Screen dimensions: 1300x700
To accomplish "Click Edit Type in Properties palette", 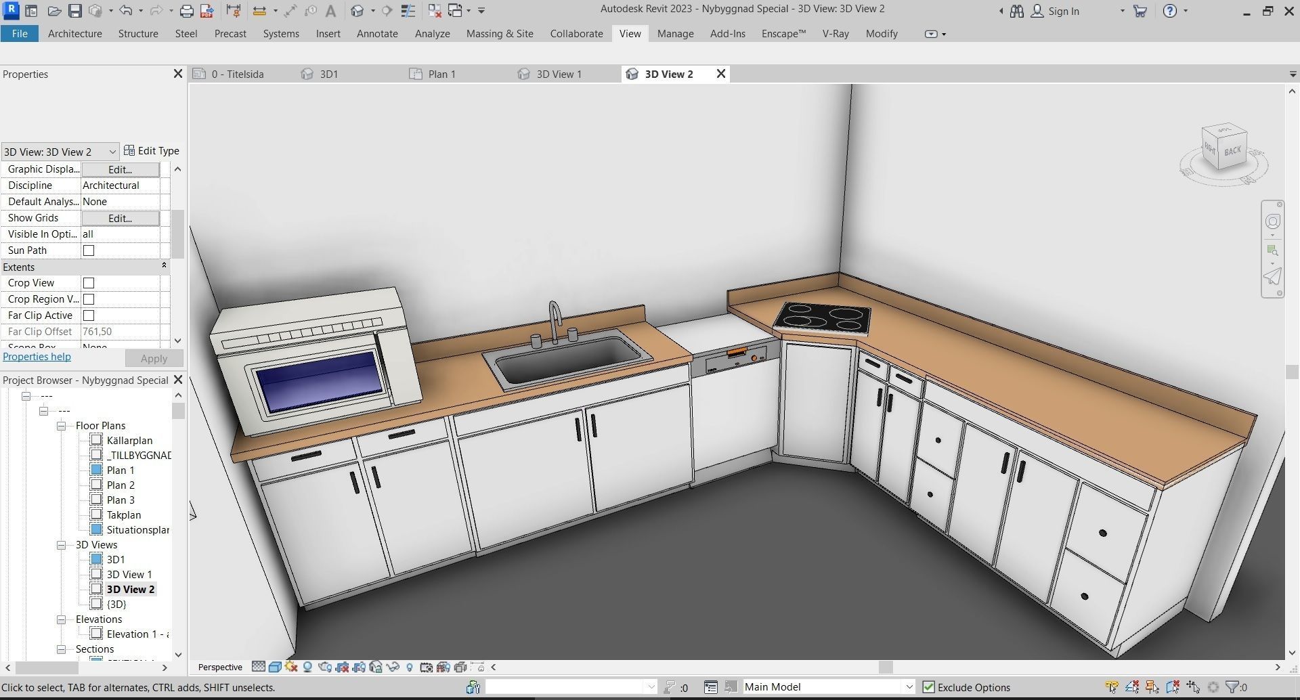I will pos(152,151).
